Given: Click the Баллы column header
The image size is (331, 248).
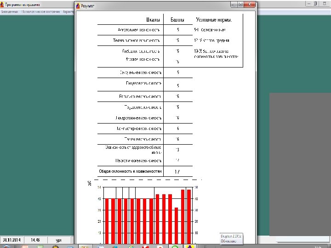Looking at the screenshot, I should [x=177, y=20].
